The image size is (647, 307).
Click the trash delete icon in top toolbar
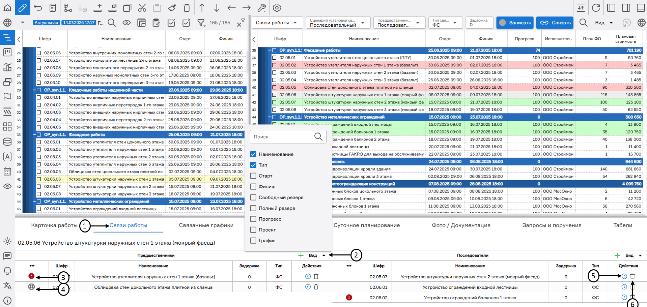click(187, 8)
